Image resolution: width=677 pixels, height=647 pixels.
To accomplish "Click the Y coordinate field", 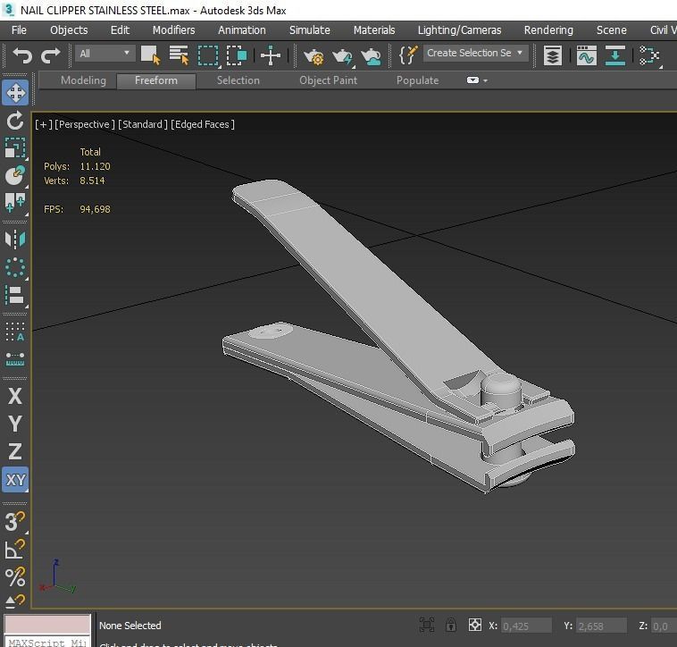I will click(x=602, y=626).
